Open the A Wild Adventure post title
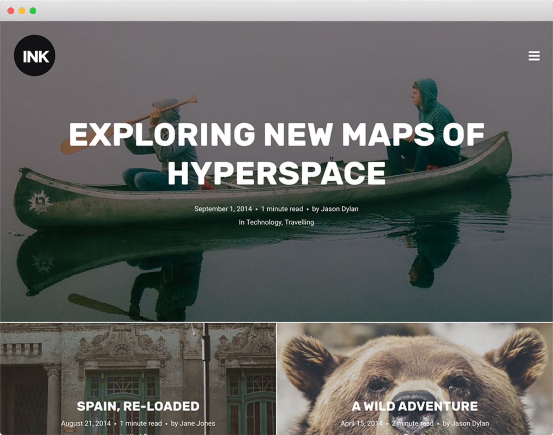553x435 pixels. point(414,406)
